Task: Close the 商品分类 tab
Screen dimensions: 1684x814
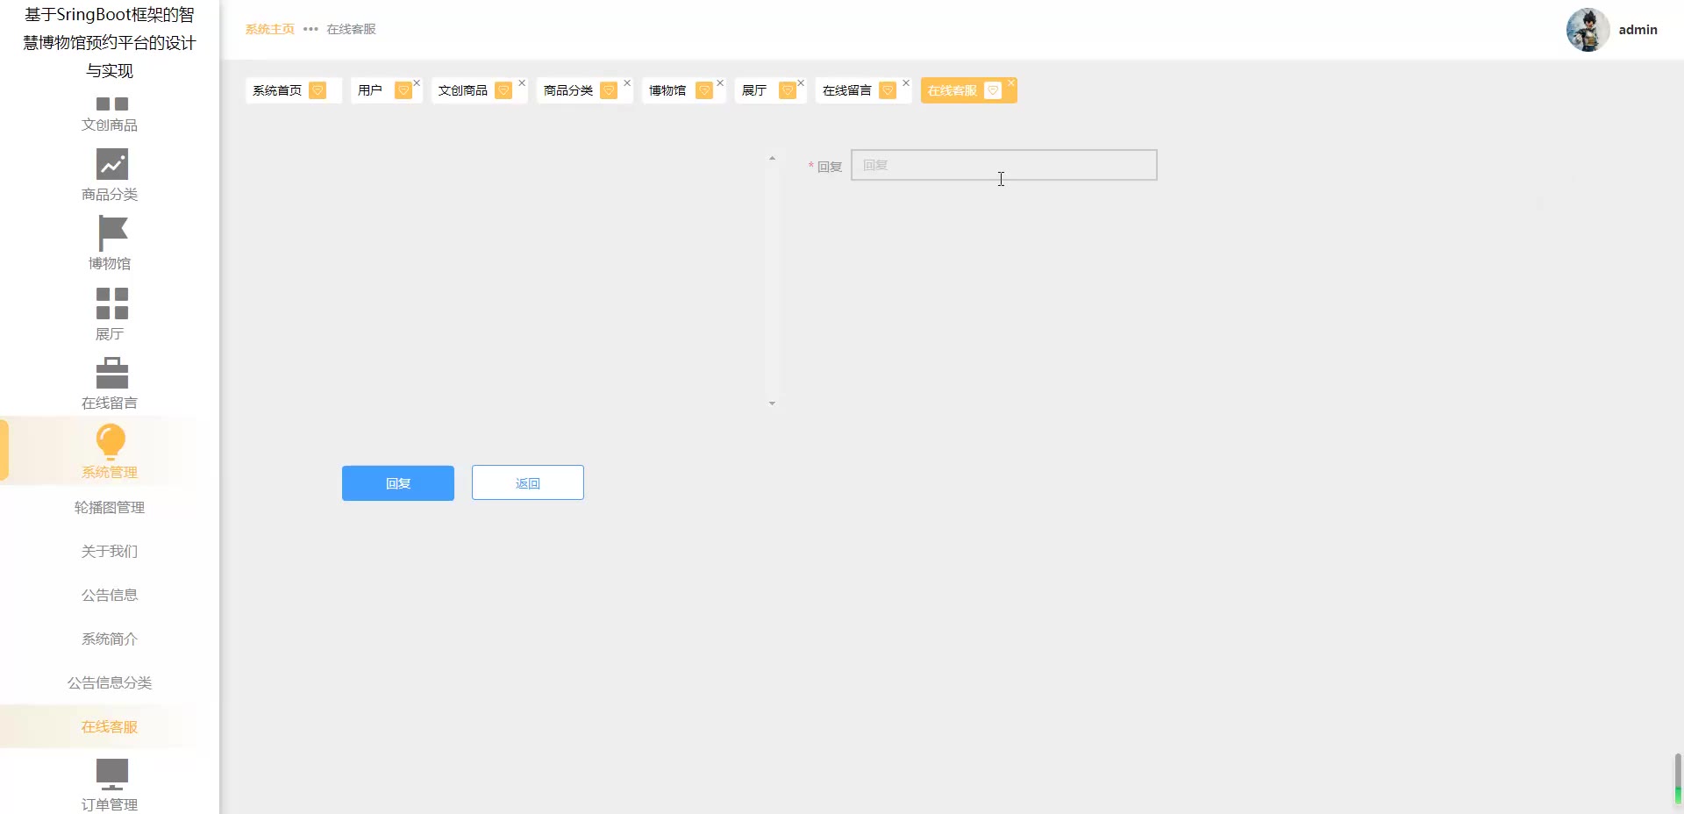Action: point(627,83)
